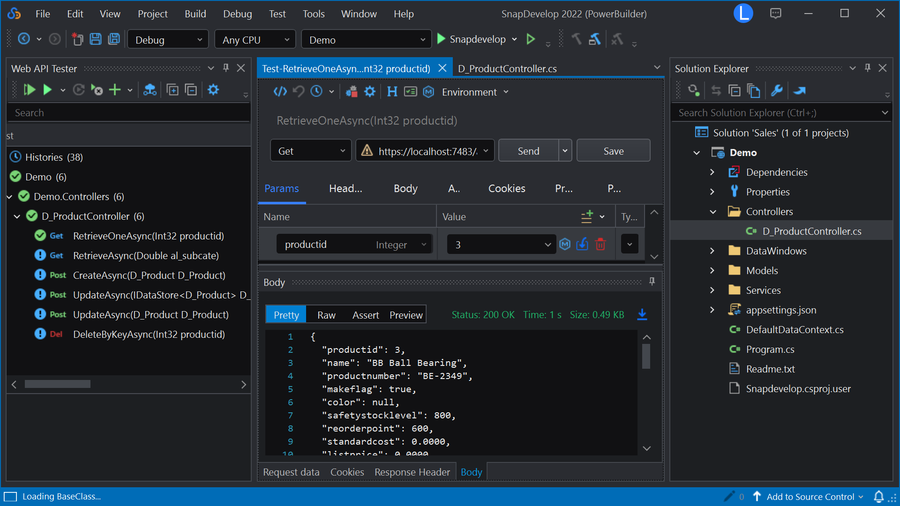This screenshot has height=506, width=900.
Task: Open the Build menu
Action: click(195, 14)
